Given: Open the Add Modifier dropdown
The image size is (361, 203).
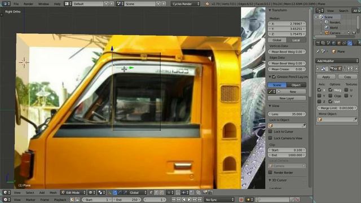Looking at the screenshot, I should [x=337, y=61].
